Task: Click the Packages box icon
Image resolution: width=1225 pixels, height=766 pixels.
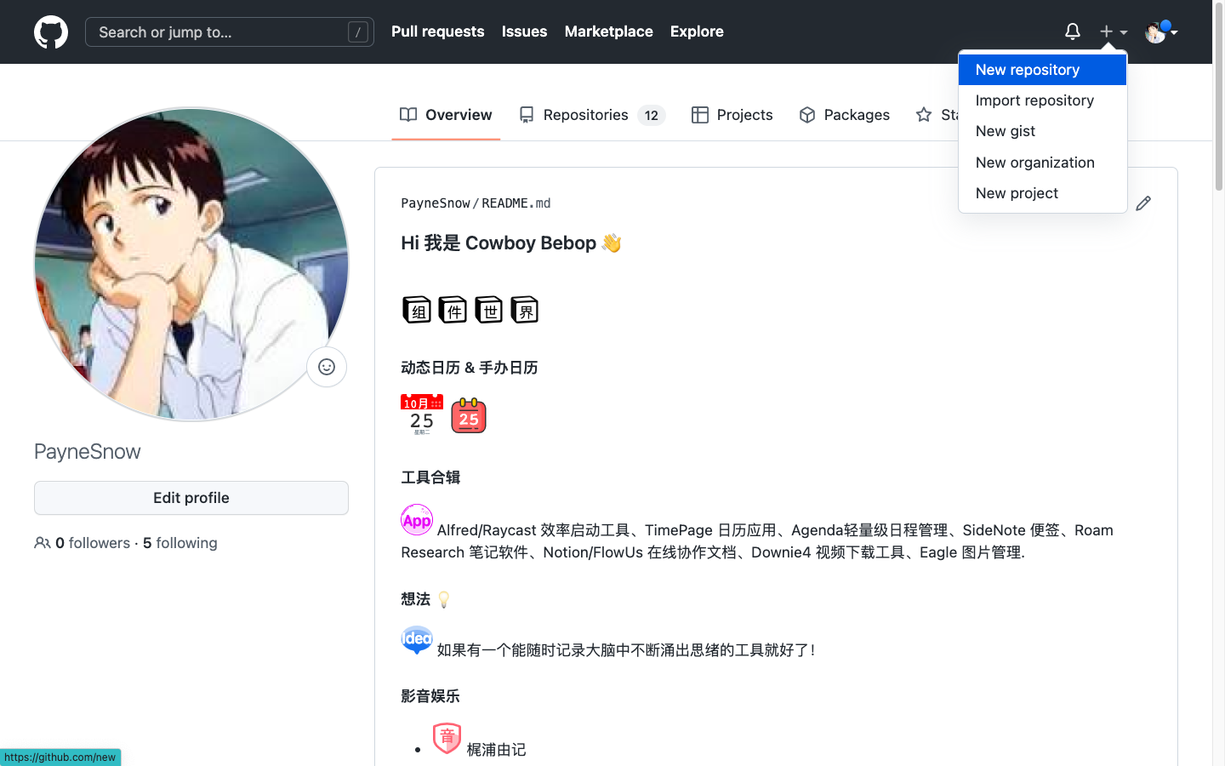Action: (806, 114)
